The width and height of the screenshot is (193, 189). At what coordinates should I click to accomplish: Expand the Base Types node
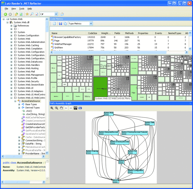[19, 104]
